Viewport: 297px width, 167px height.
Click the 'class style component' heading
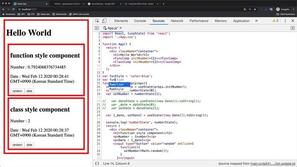[x=40, y=109]
